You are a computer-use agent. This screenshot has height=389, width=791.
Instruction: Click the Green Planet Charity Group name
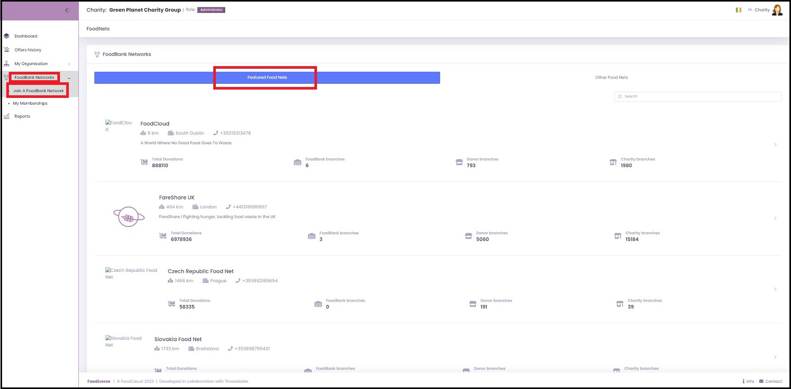click(145, 10)
